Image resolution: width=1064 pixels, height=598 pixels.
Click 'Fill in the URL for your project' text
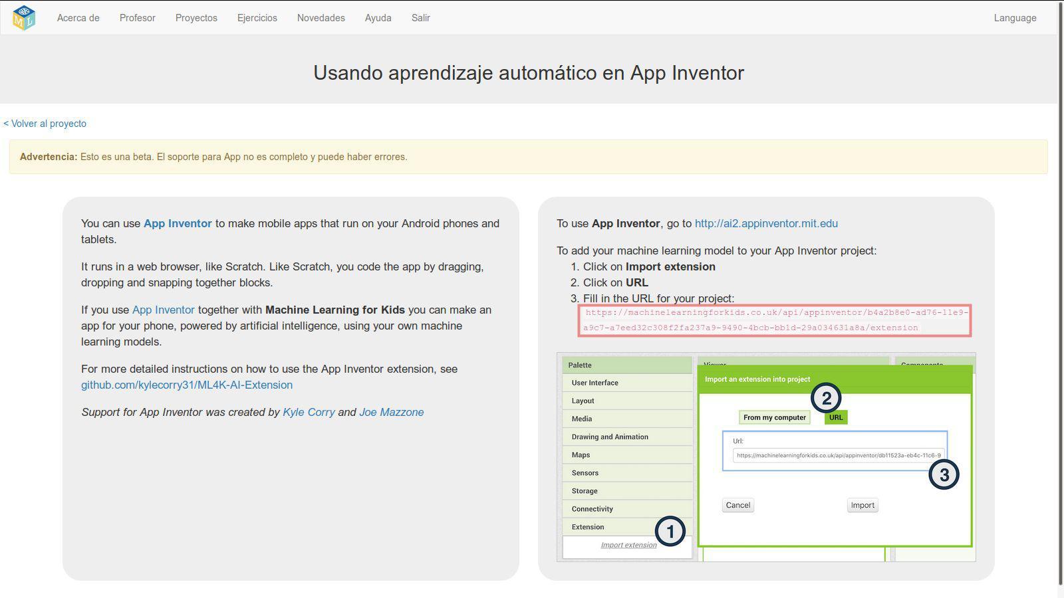click(x=659, y=298)
